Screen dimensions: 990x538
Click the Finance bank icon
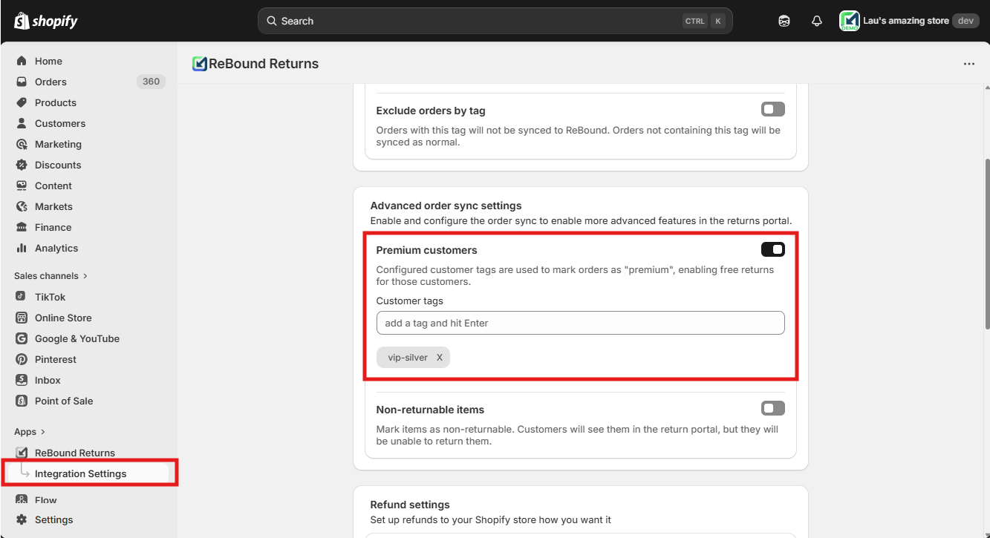tap(22, 227)
